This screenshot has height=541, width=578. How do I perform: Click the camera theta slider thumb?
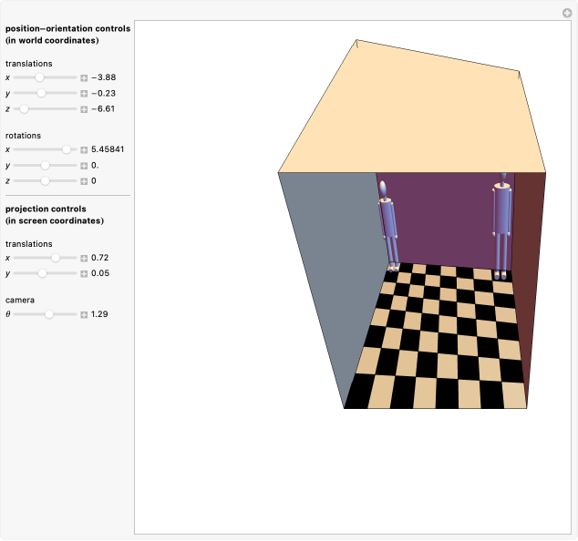(x=49, y=314)
